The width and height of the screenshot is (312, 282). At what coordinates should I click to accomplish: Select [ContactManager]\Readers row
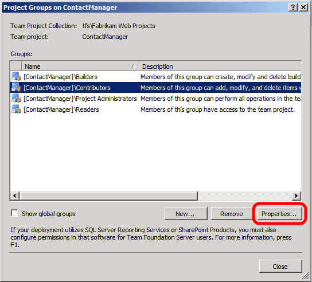coord(156,109)
